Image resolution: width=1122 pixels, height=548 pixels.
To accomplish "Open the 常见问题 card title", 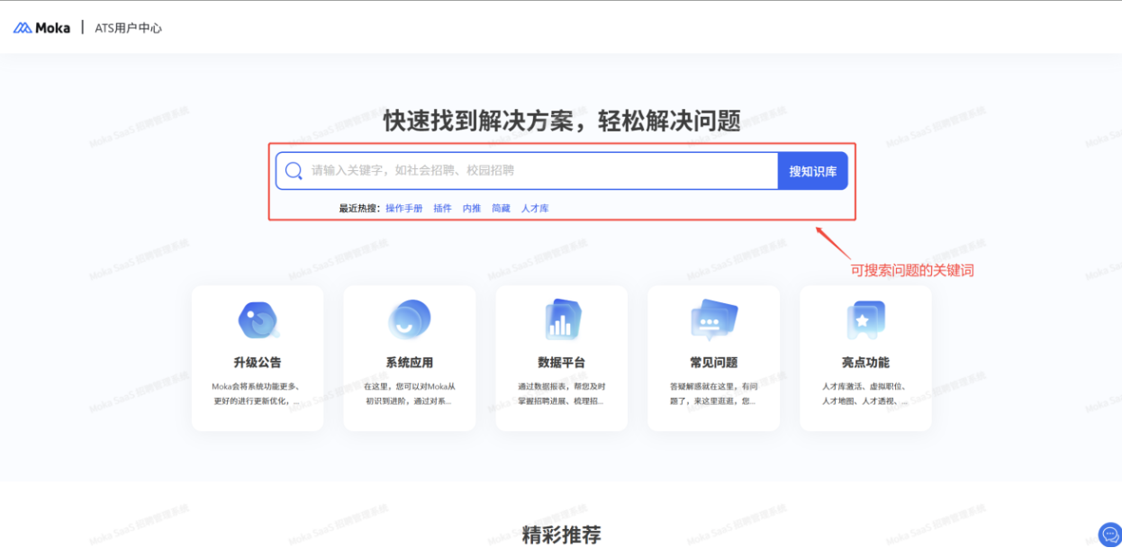I will [713, 363].
